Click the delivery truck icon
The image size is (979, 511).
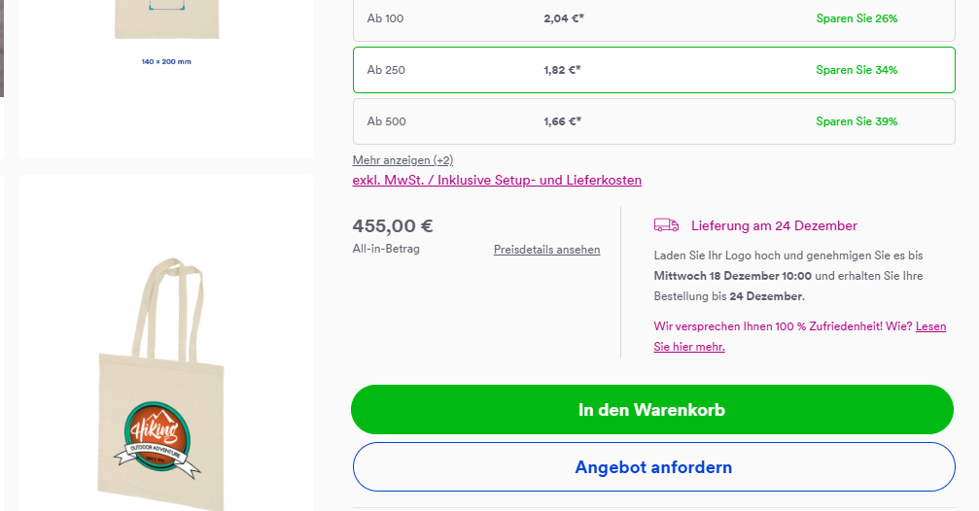coord(666,225)
